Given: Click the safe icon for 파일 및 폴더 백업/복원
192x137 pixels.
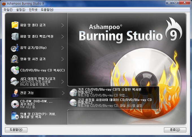Looking at the screenshot, I should pyautogui.click(x=15, y=37).
